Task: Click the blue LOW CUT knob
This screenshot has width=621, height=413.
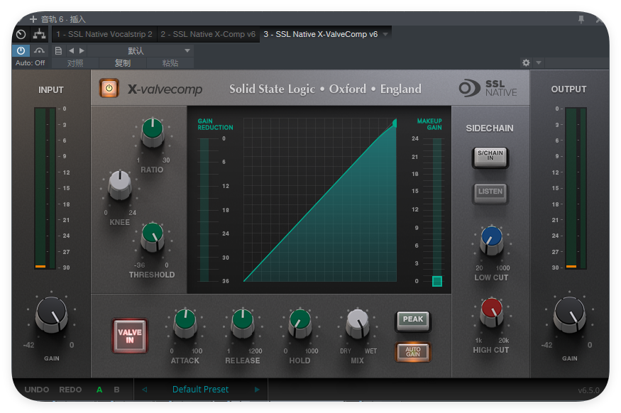Action: [492, 240]
